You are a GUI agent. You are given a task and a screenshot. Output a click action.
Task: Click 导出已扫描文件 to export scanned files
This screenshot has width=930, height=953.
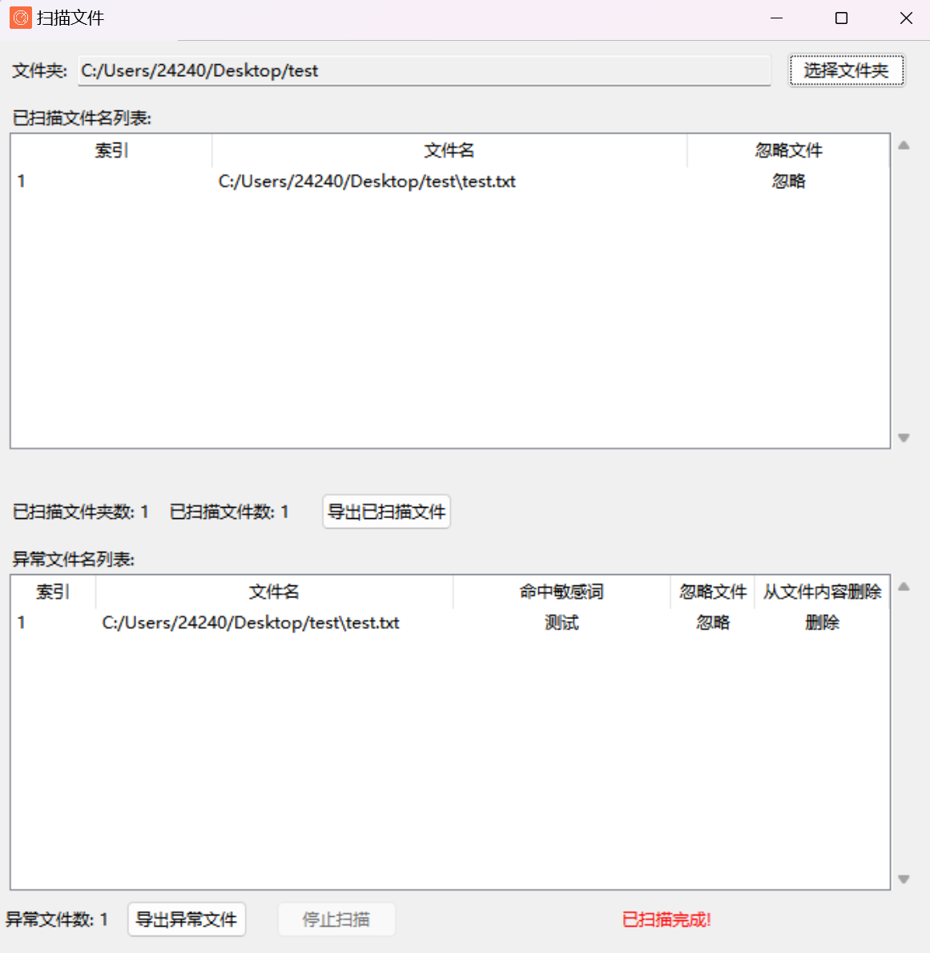click(x=386, y=512)
